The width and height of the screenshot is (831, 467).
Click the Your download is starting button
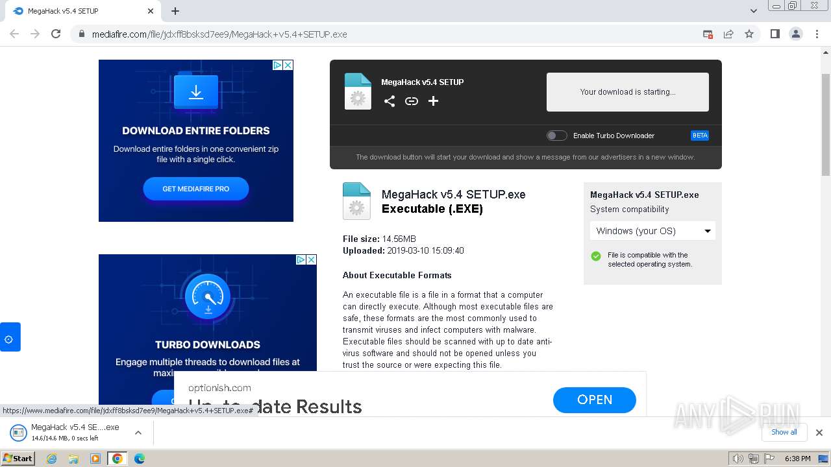click(x=628, y=92)
